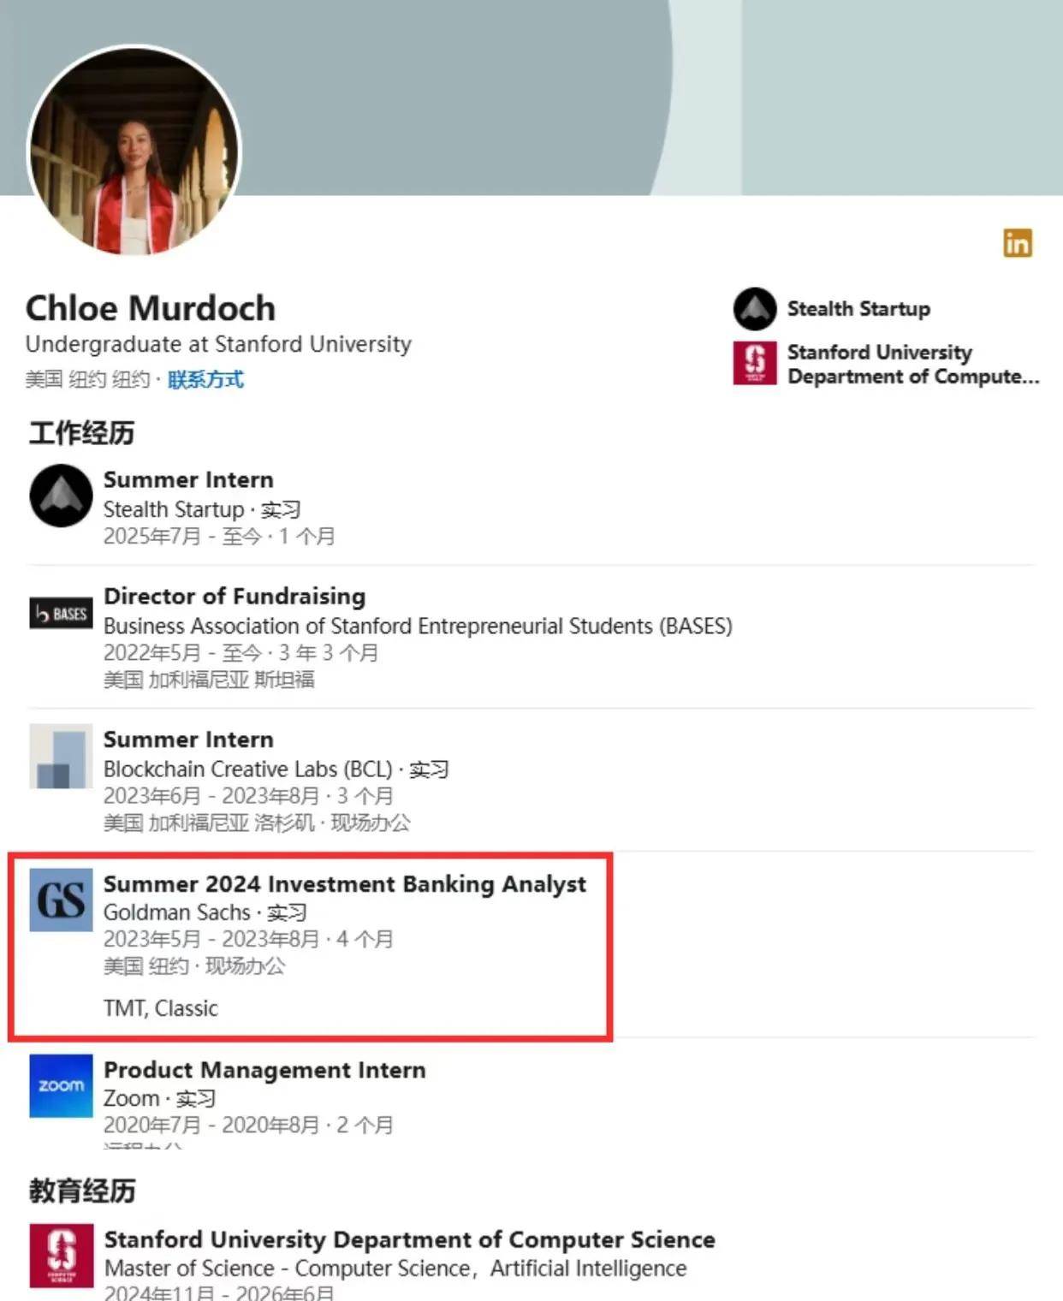Image resolution: width=1063 pixels, height=1301 pixels.
Task: Select the headline Undergraduate at Stanford University
Action: (x=218, y=344)
